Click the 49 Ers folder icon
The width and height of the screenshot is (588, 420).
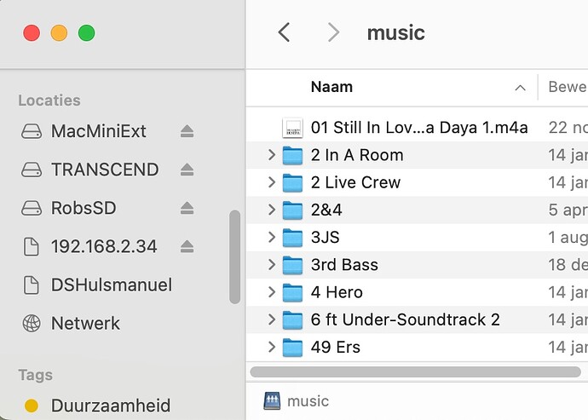click(x=292, y=347)
